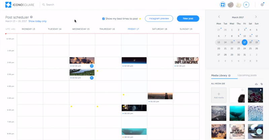Screen dimensions: 269x140
Task: Click the Iconosquare logo
Action: pyautogui.click(x=20, y=5)
